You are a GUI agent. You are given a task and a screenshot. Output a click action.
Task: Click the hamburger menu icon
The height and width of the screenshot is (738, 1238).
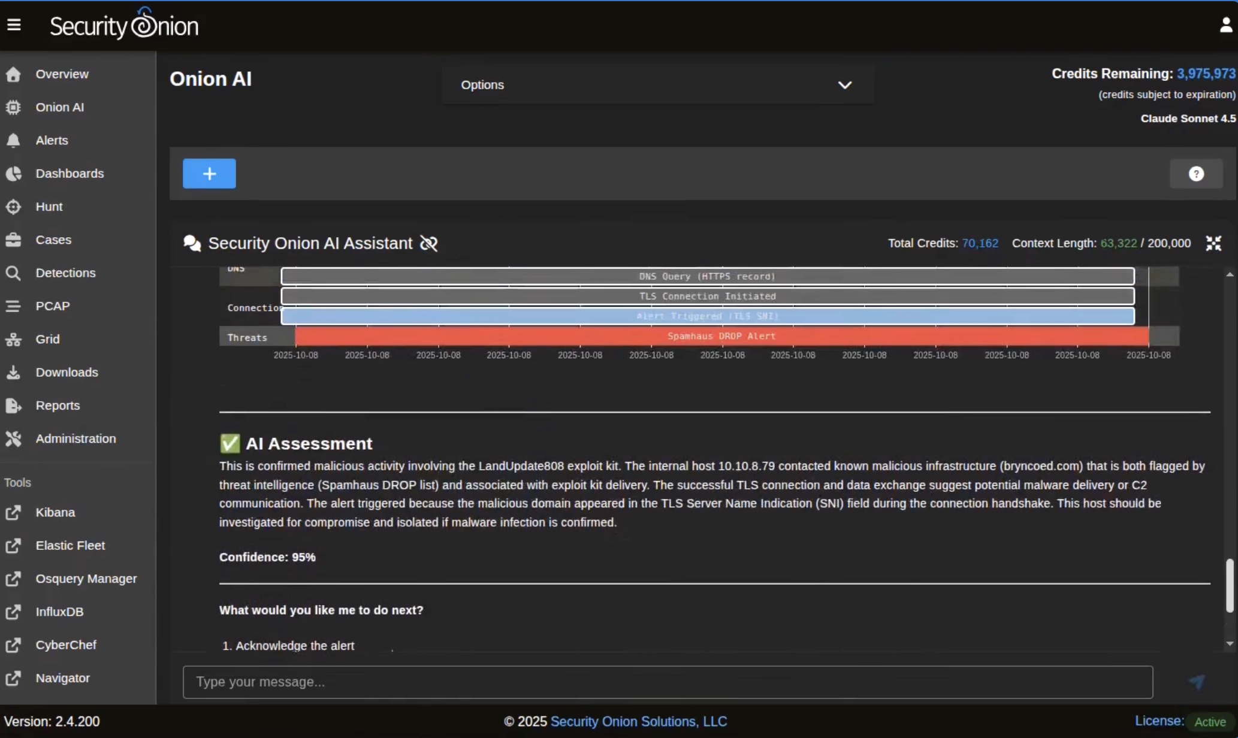tap(14, 25)
